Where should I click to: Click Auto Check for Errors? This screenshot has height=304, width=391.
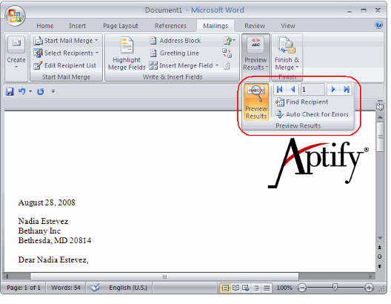pos(312,114)
